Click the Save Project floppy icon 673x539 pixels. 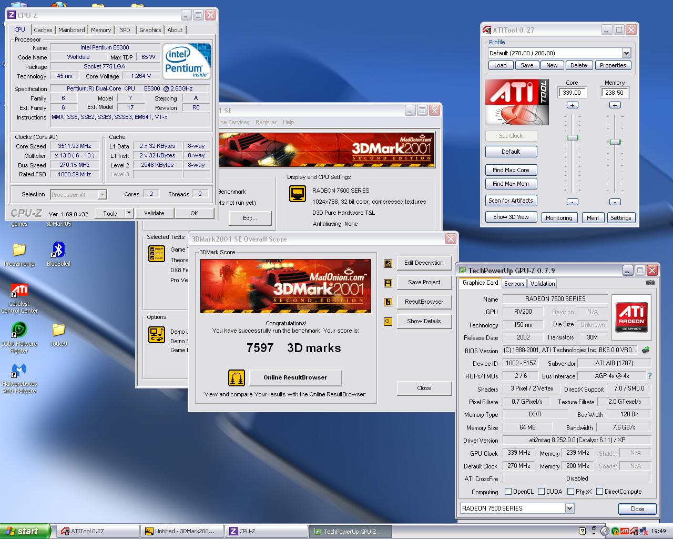(388, 283)
